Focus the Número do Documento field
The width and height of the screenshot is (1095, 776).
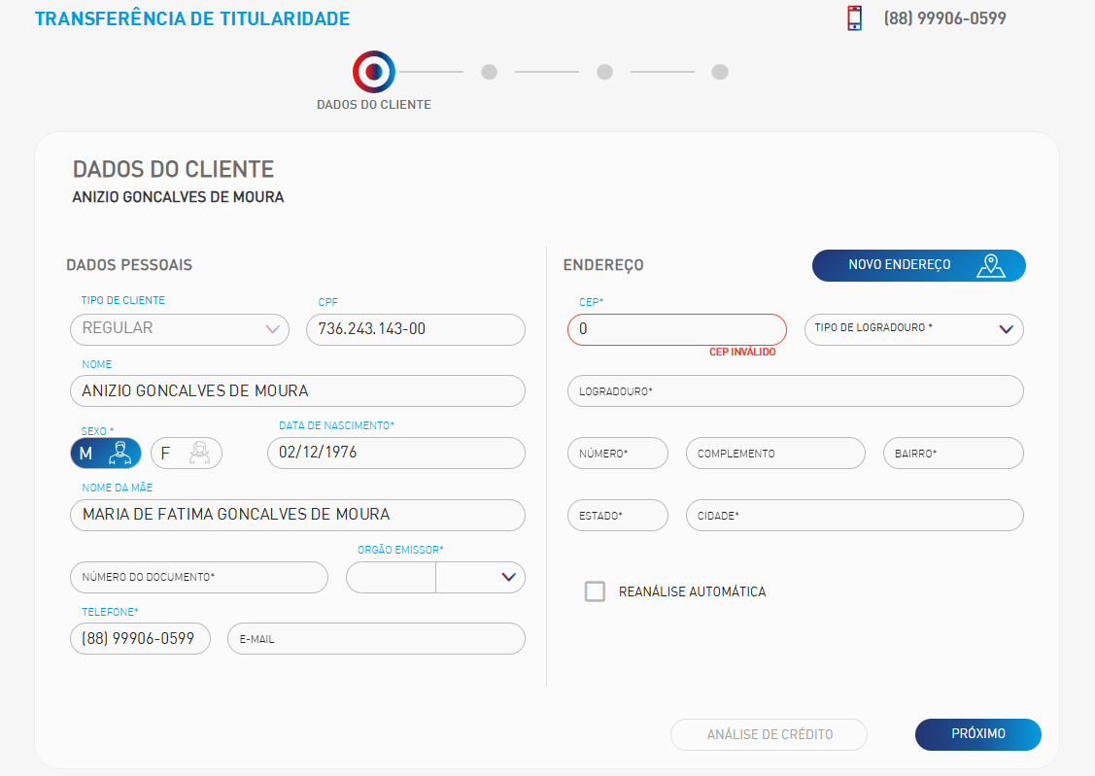(x=199, y=577)
